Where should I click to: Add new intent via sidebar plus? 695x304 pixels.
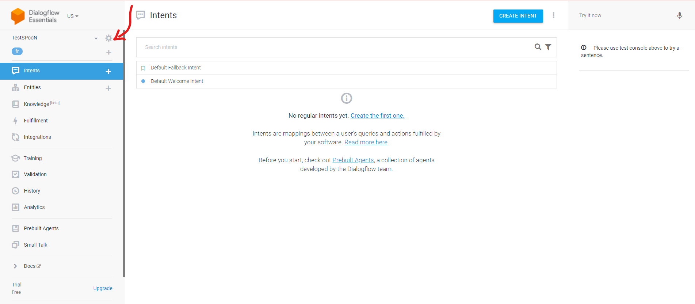click(x=108, y=71)
